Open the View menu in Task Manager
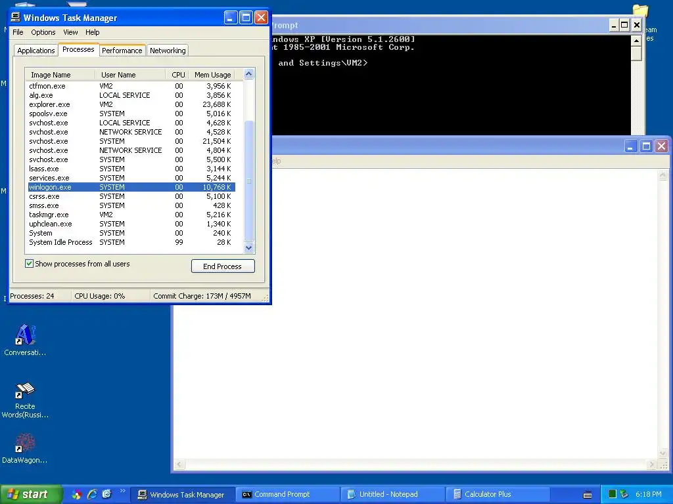673x504 pixels. (x=70, y=32)
